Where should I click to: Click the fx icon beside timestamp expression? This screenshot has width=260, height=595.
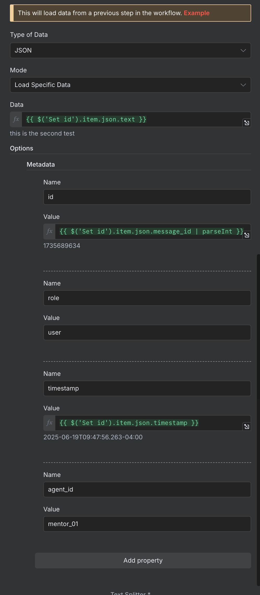pyautogui.click(x=49, y=423)
